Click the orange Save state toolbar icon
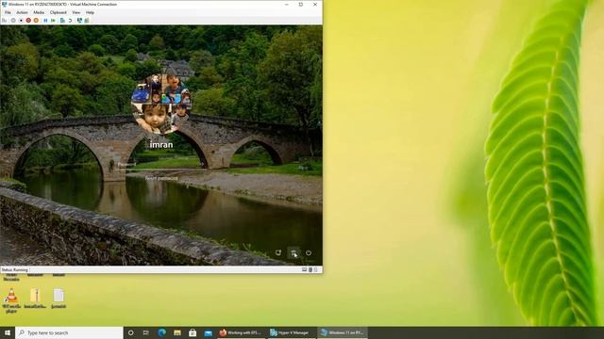Screen dimensions: 604x339 36,21
